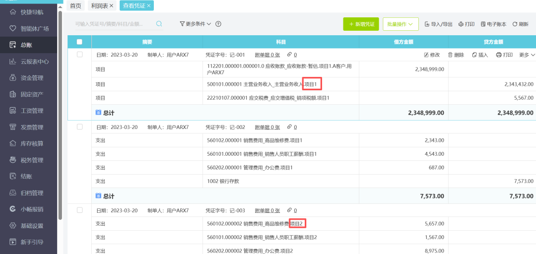Close the 利润表 tab
The image size is (536, 254).
pos(112,6)
